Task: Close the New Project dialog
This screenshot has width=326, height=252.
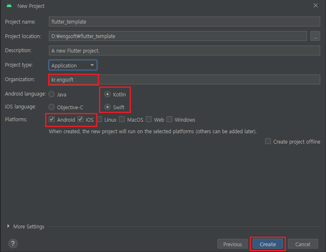Action: (x=316, y=6)
